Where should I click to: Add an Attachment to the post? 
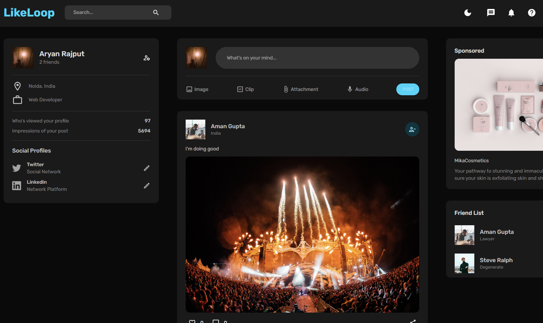click(300, 89)
